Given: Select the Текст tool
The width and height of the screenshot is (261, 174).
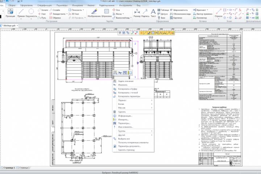Looking at the screenshot, I should 153,13.
